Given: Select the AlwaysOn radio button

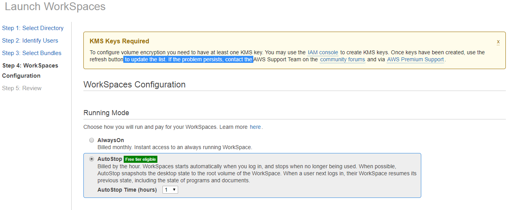Looking at the screenshot, I should point(92,140).
